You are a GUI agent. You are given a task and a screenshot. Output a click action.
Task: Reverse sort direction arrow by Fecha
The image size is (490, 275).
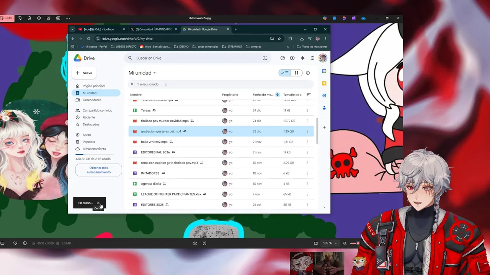click(x=278, y=95)
